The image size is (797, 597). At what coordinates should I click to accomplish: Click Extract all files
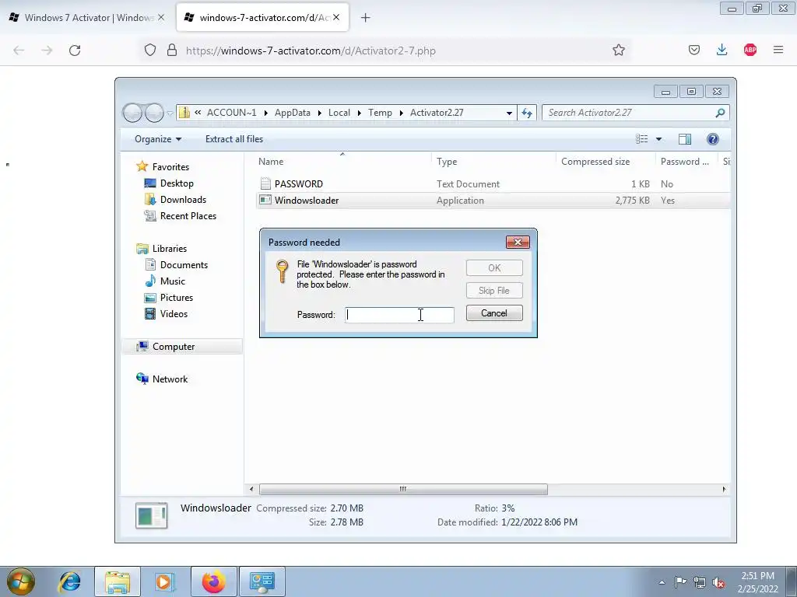pos(234,139)
